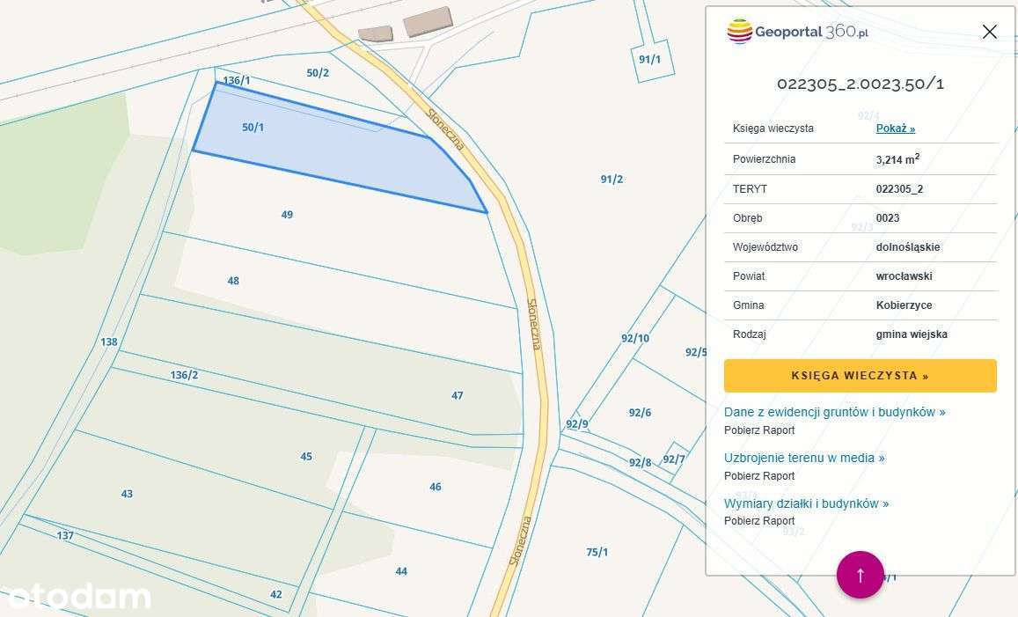
Task: Click 'Pobierz Raport' under Uzbrojenie terenu
Action: 759,476
